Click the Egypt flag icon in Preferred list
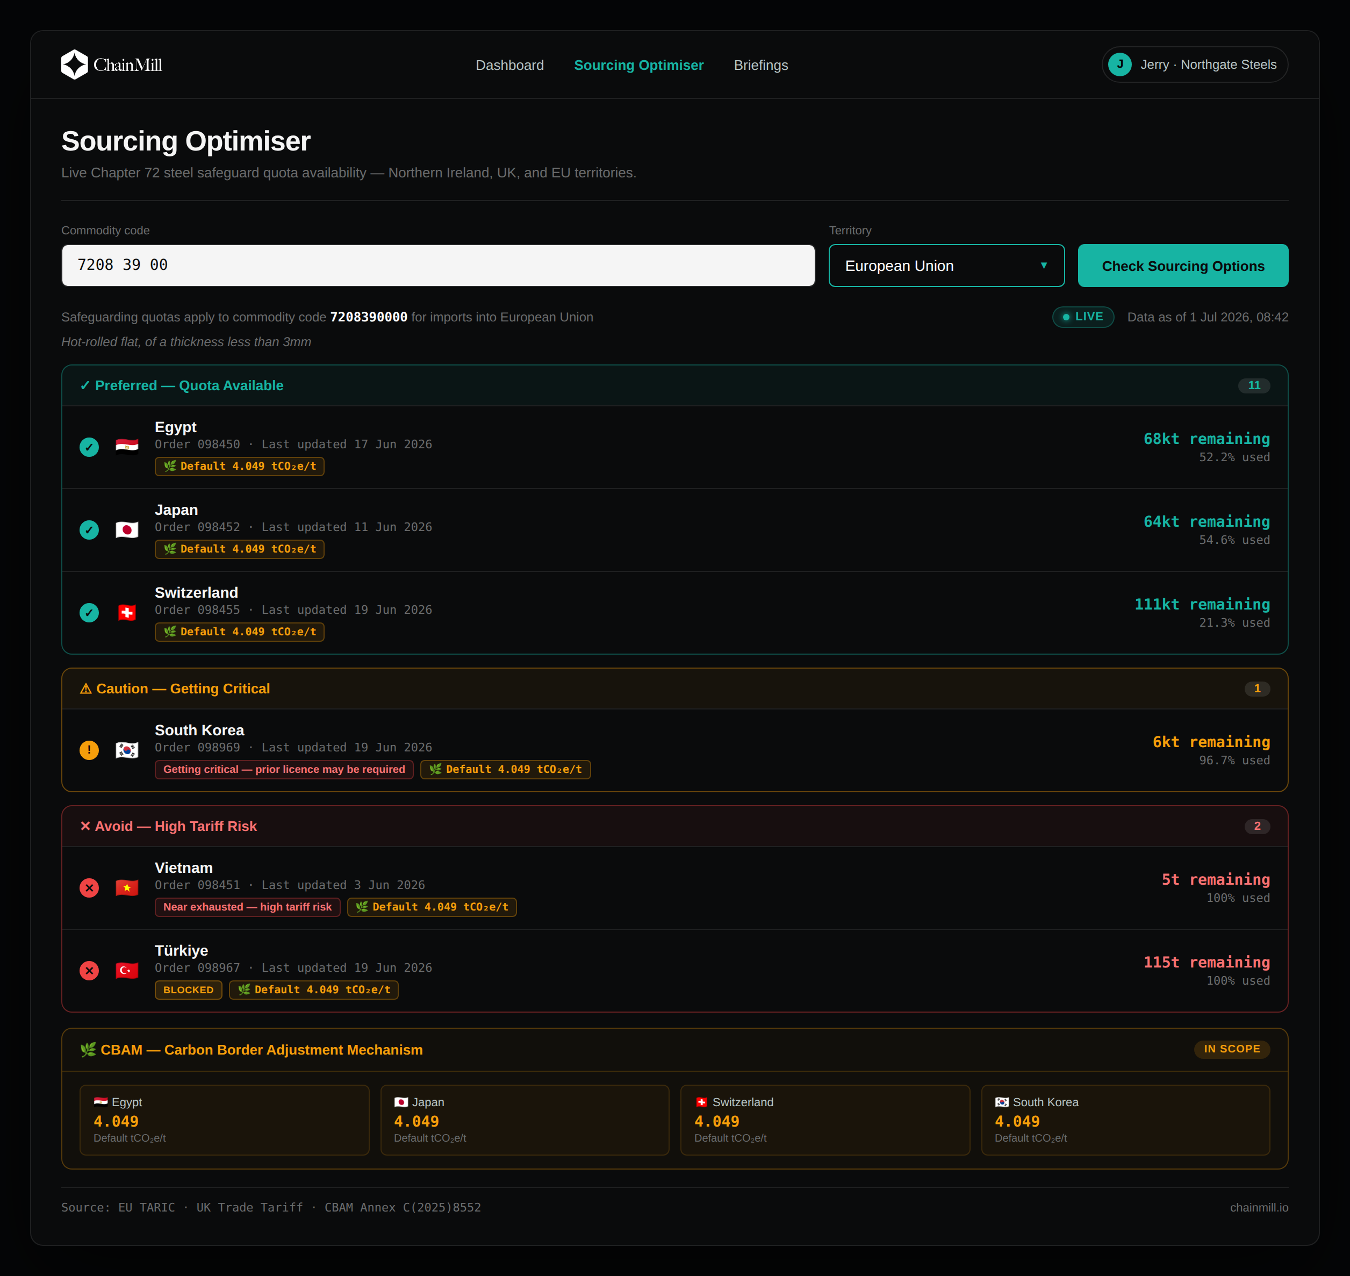The width and height of the screenshot is (1350, 1276). [127, 446]
